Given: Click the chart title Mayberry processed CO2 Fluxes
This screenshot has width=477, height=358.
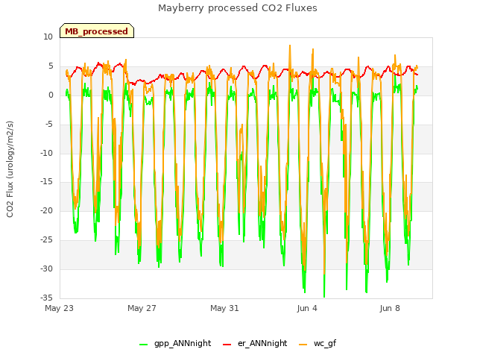Looking at the screenshot, I should (x=238, y=8).
